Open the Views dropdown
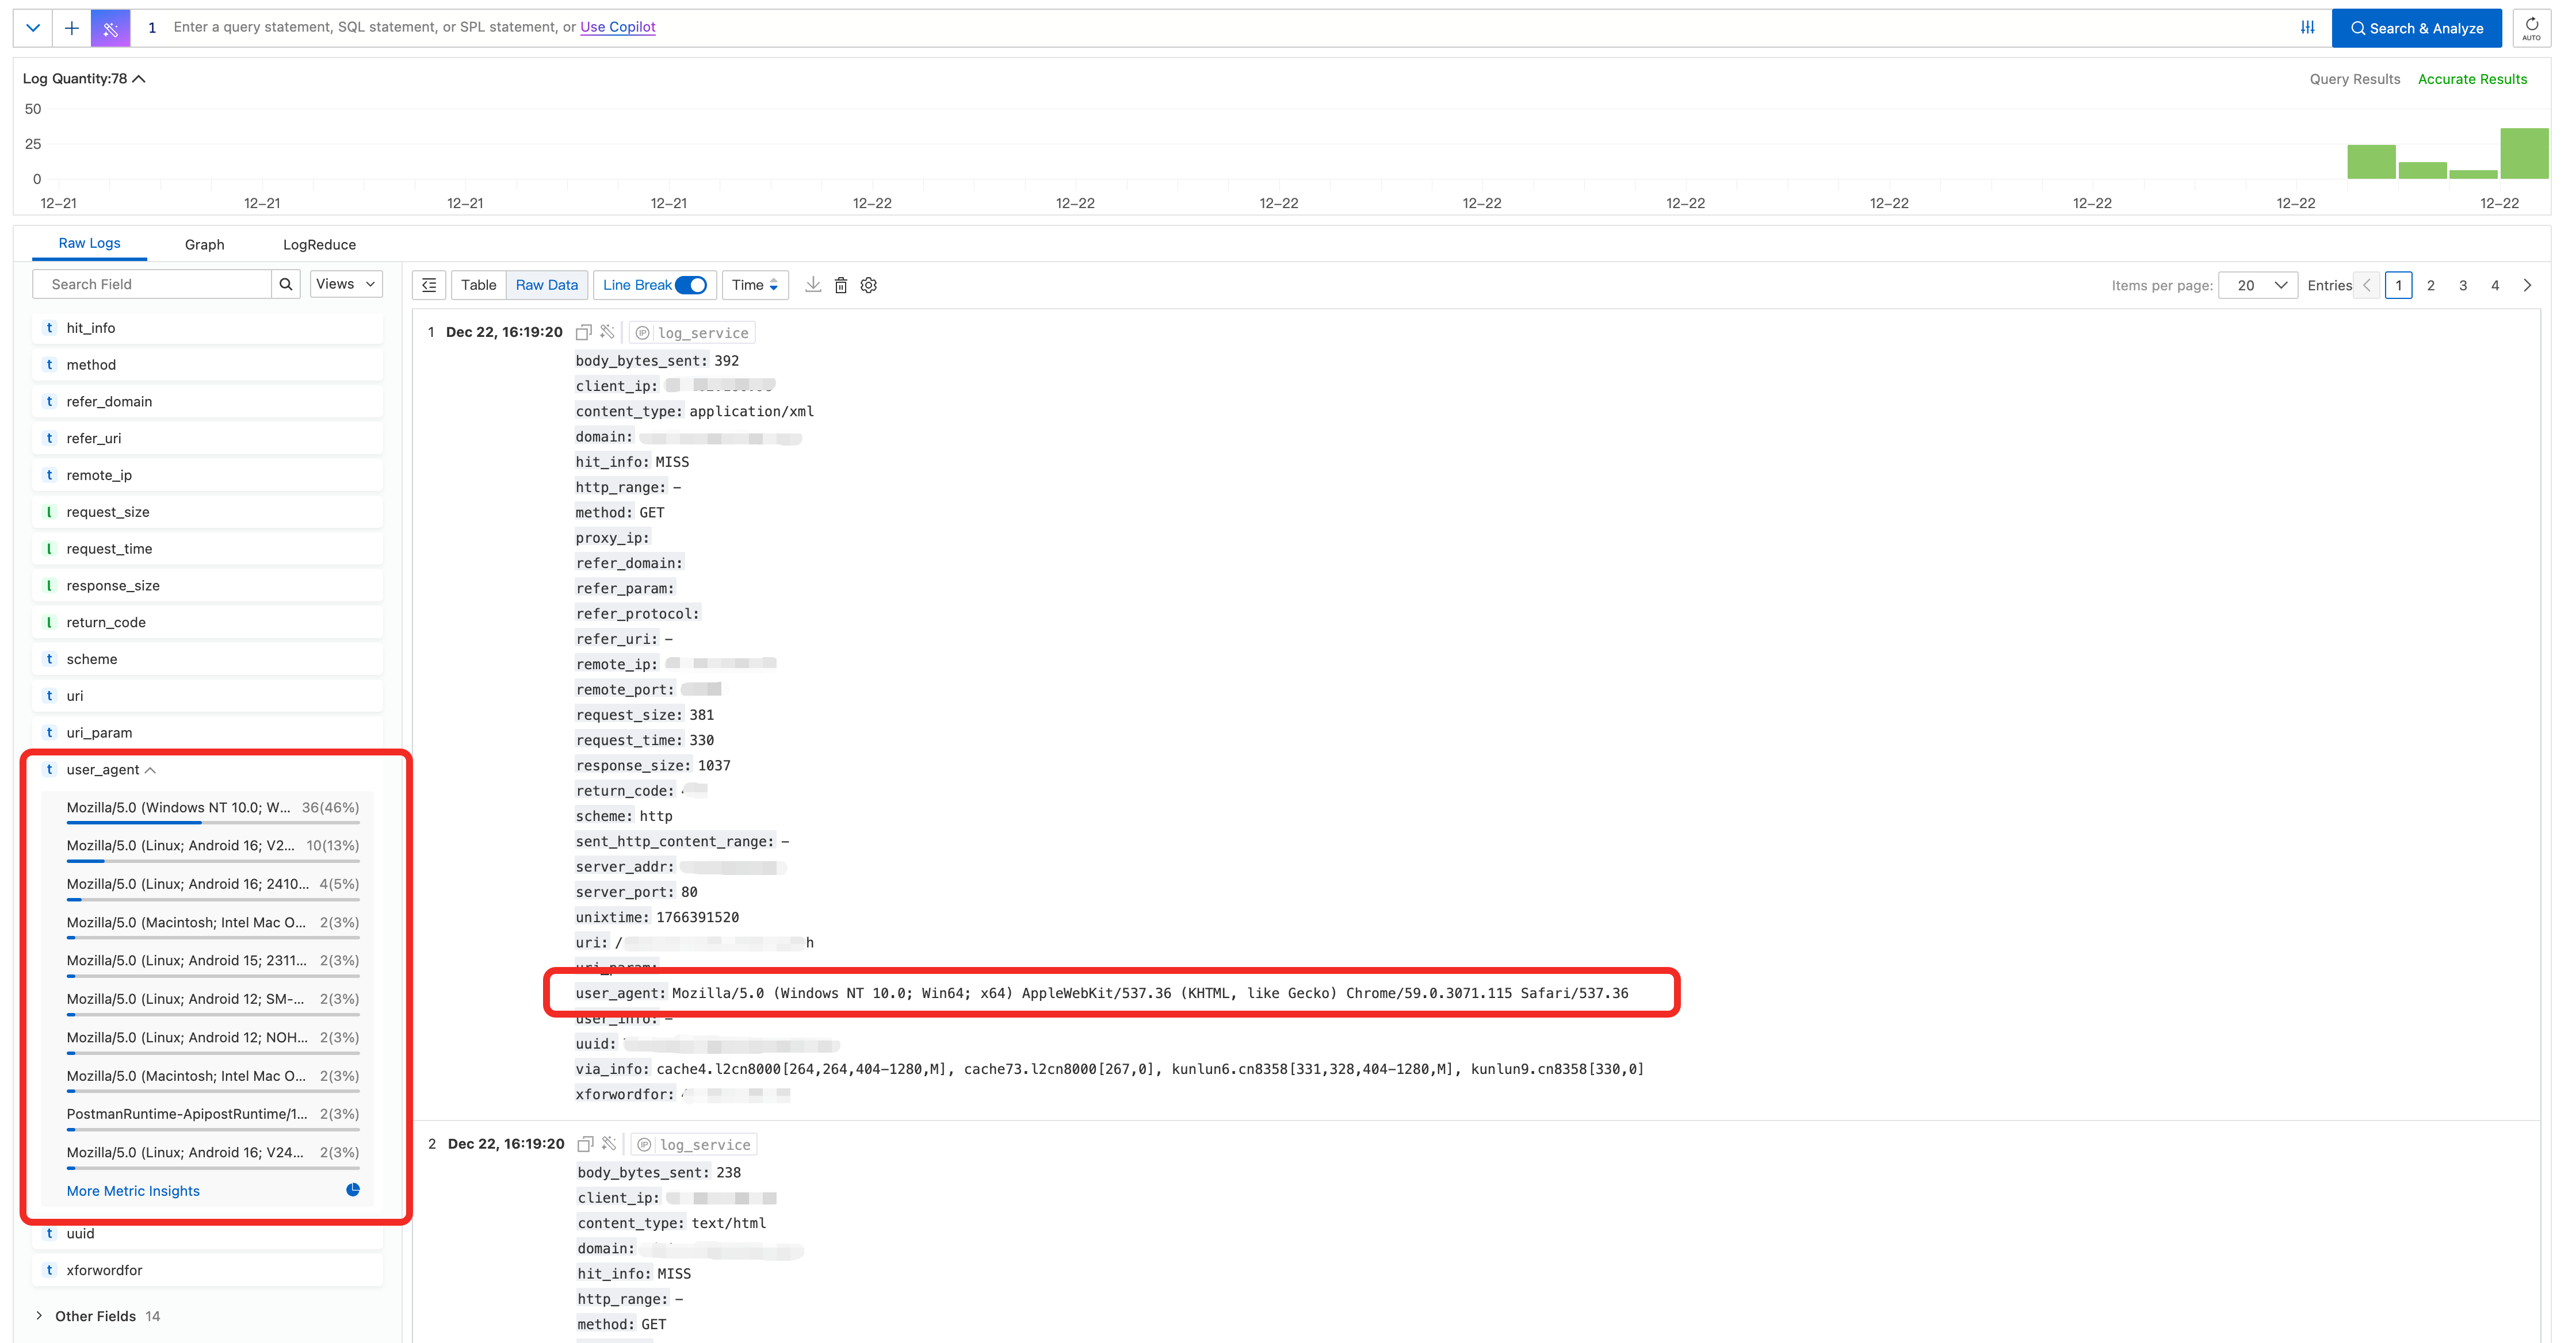Screen dimensions: 2576x1343 [345, 284]
